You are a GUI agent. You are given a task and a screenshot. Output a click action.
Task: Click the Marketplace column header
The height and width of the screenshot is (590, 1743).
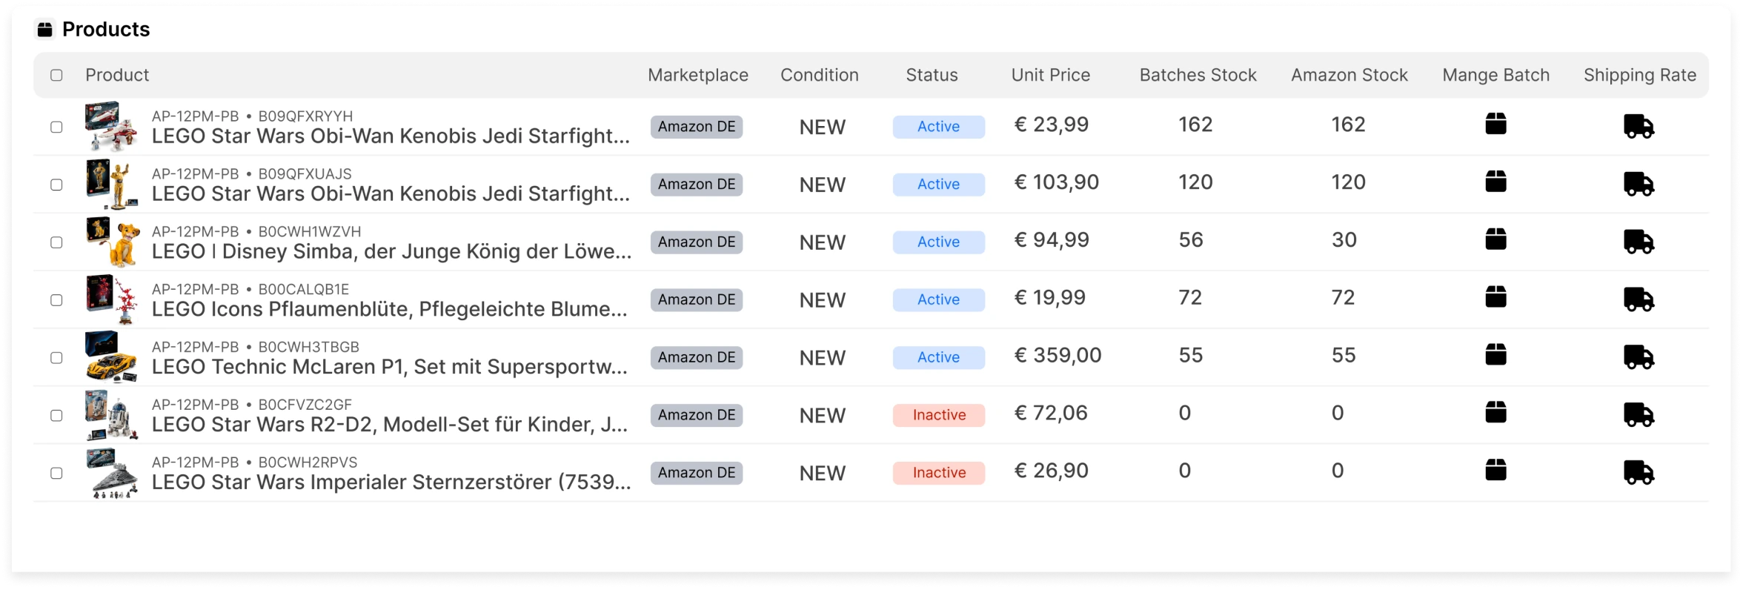click(x=698, y=75)
